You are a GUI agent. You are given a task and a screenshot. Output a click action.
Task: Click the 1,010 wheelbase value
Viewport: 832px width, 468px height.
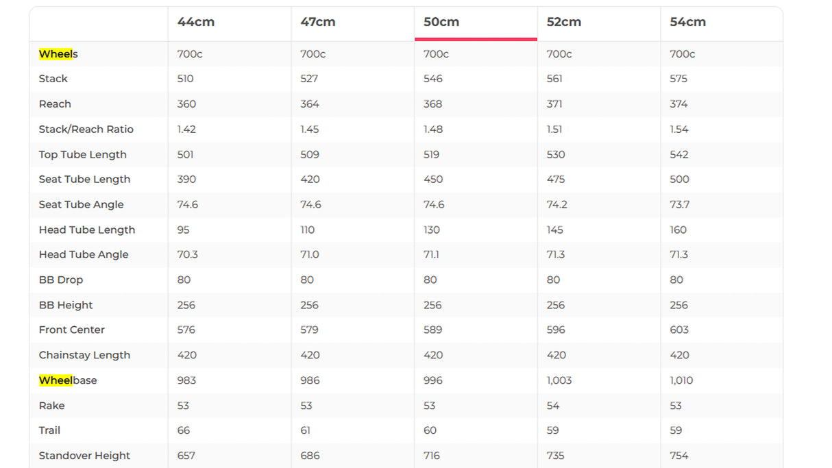[x=681, y=380]
